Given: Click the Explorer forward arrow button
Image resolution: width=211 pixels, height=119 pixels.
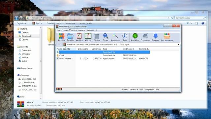Looking at the screenshot, I should [21, 18].
